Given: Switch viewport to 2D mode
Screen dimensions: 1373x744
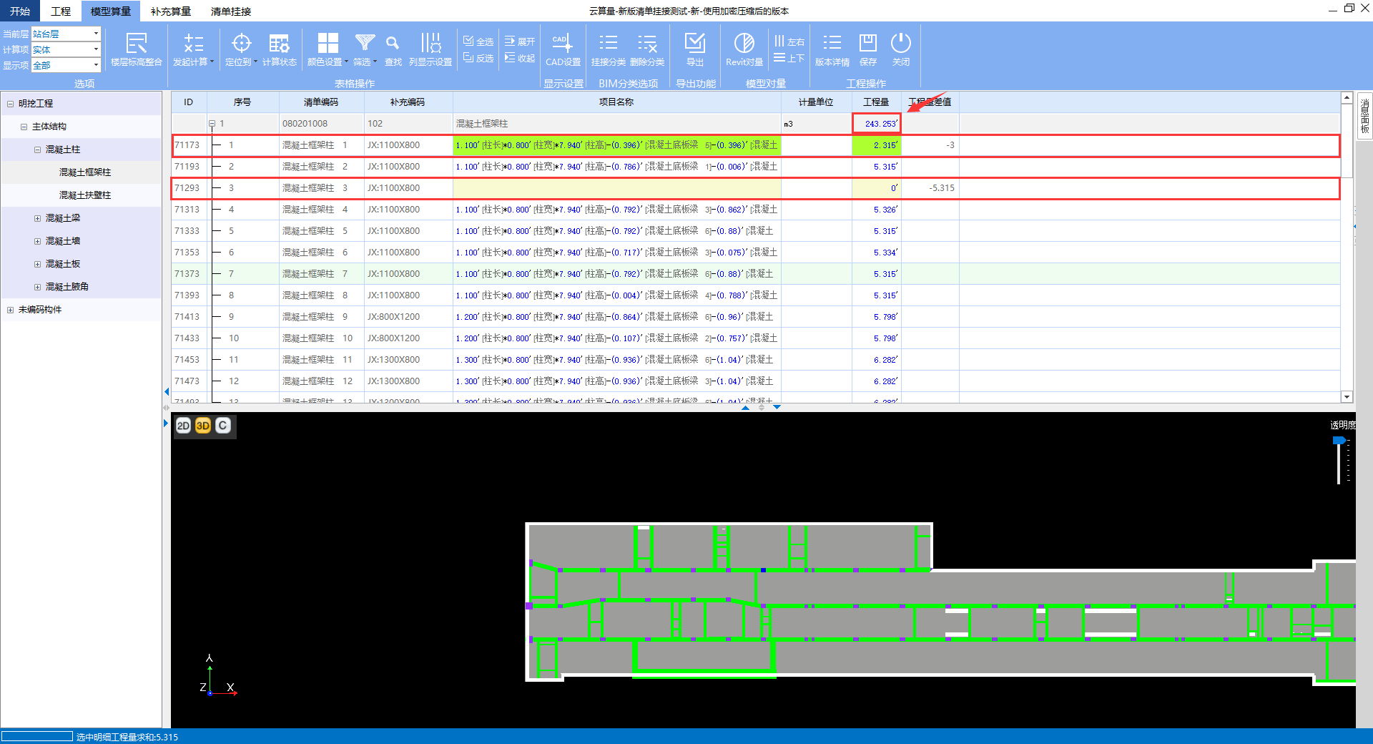Looking at the screenshot, I should tap(183, 426).
